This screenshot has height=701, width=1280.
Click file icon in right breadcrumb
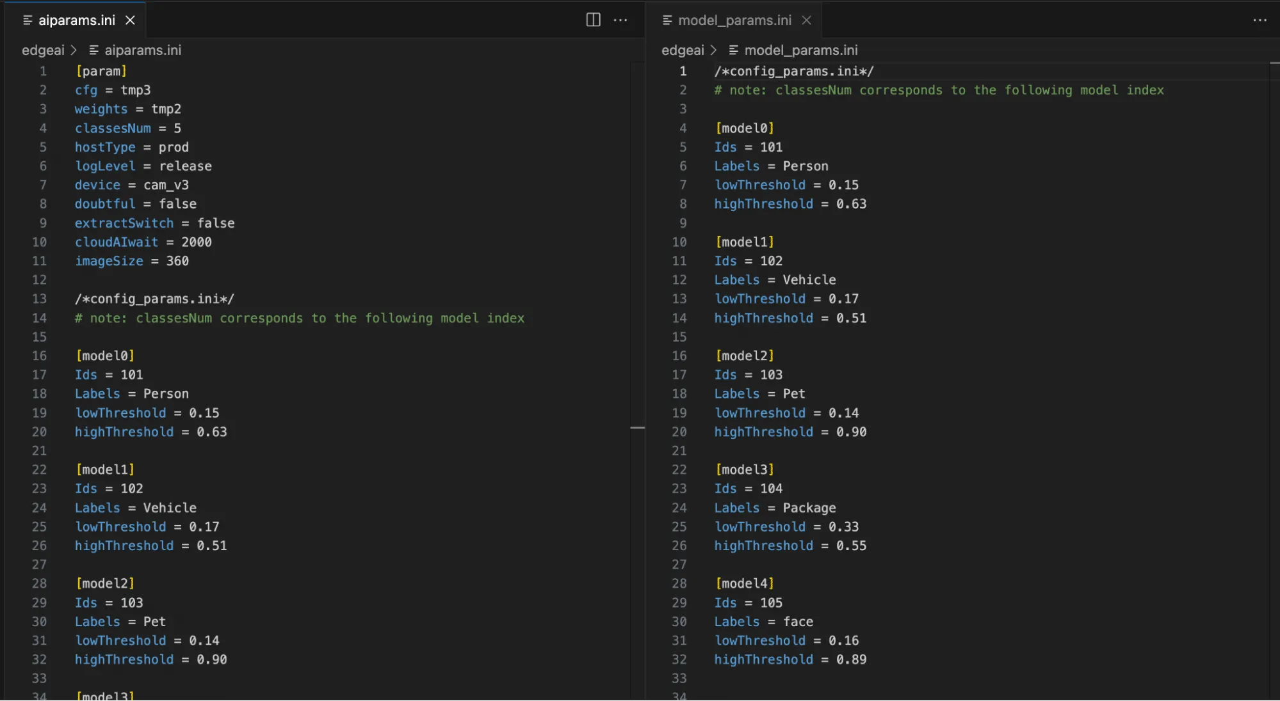coord(734,50)
